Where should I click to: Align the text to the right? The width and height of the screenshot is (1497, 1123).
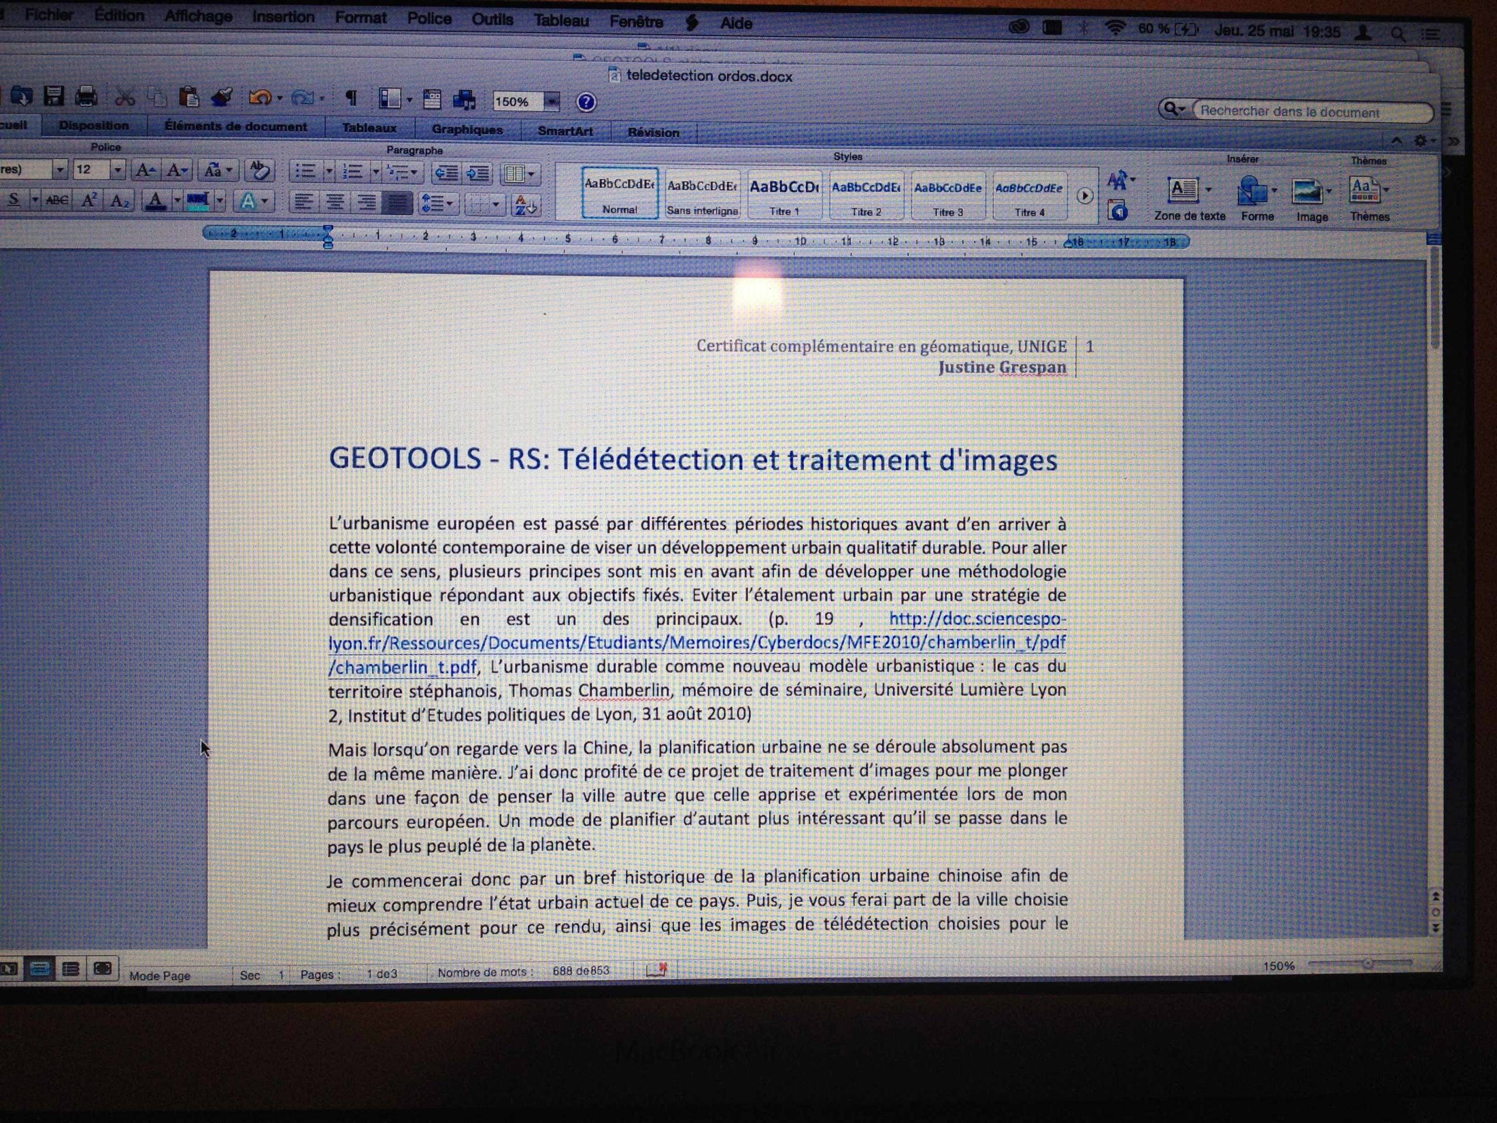tap(366, 203)
